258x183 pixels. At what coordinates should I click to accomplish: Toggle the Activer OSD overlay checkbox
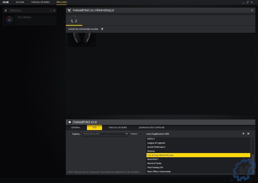pos(140,134)
